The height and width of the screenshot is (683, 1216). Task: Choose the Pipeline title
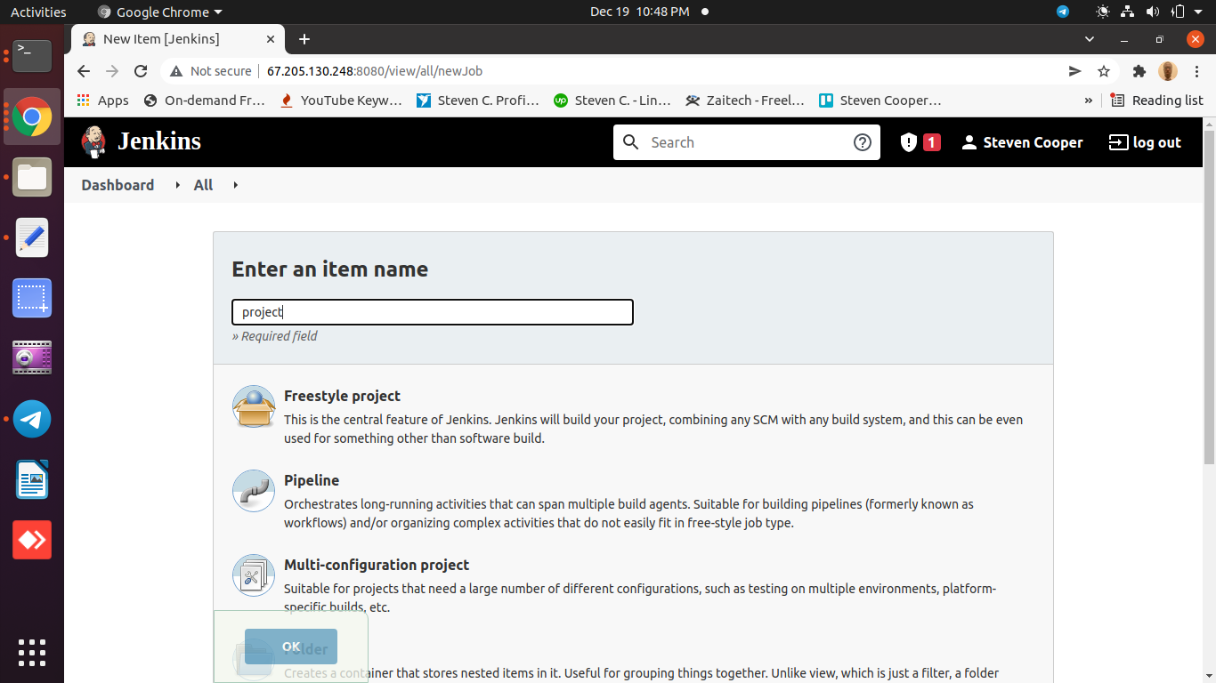click(312, 480)
